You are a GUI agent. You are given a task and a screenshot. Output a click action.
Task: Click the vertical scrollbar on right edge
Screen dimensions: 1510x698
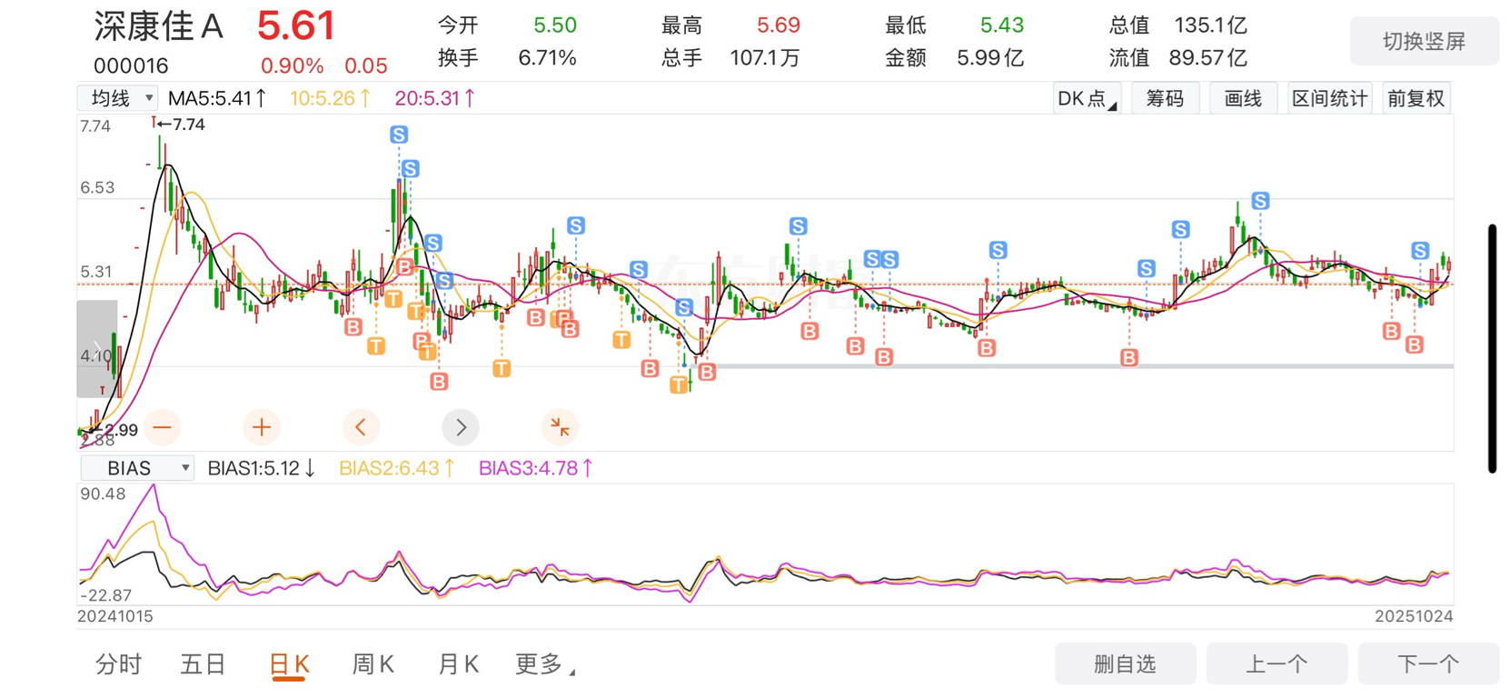[x=1492, y=348]
